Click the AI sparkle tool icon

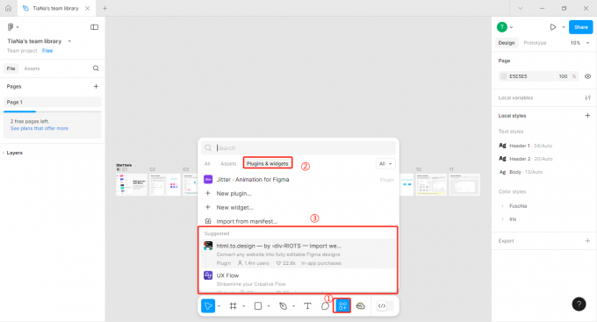click(360, 305)
